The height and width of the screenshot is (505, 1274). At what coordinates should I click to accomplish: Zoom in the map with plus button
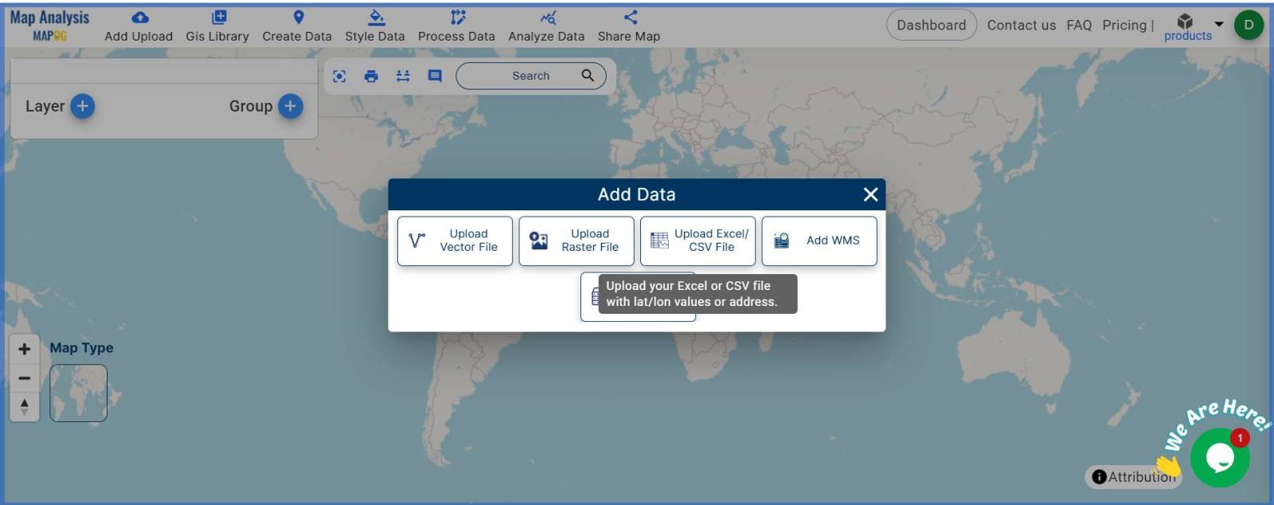[x=25, y=349]
